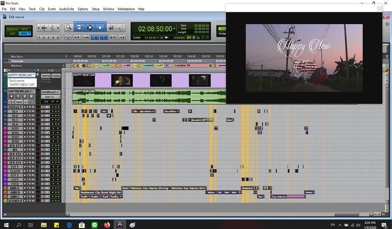Open HAPPY NEWCAR track name dropdown
The width and height of the screenshot is (392, 229).
click(34, 75)
